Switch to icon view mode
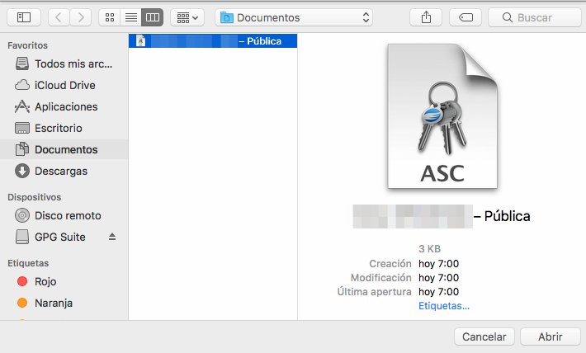The image size is (586, 353). tap(110, 17)
